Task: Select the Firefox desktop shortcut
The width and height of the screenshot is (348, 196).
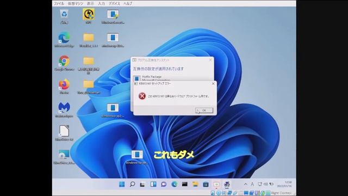Action: pyautogui.click(x=64, y=87)
